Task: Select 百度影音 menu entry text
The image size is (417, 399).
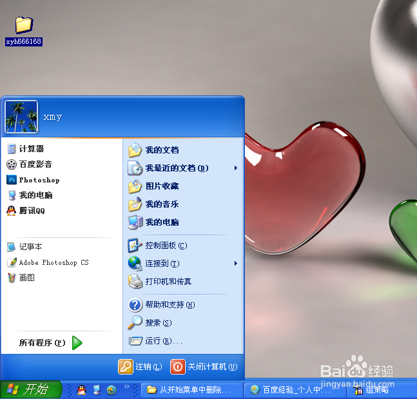Action: (35, 164)
